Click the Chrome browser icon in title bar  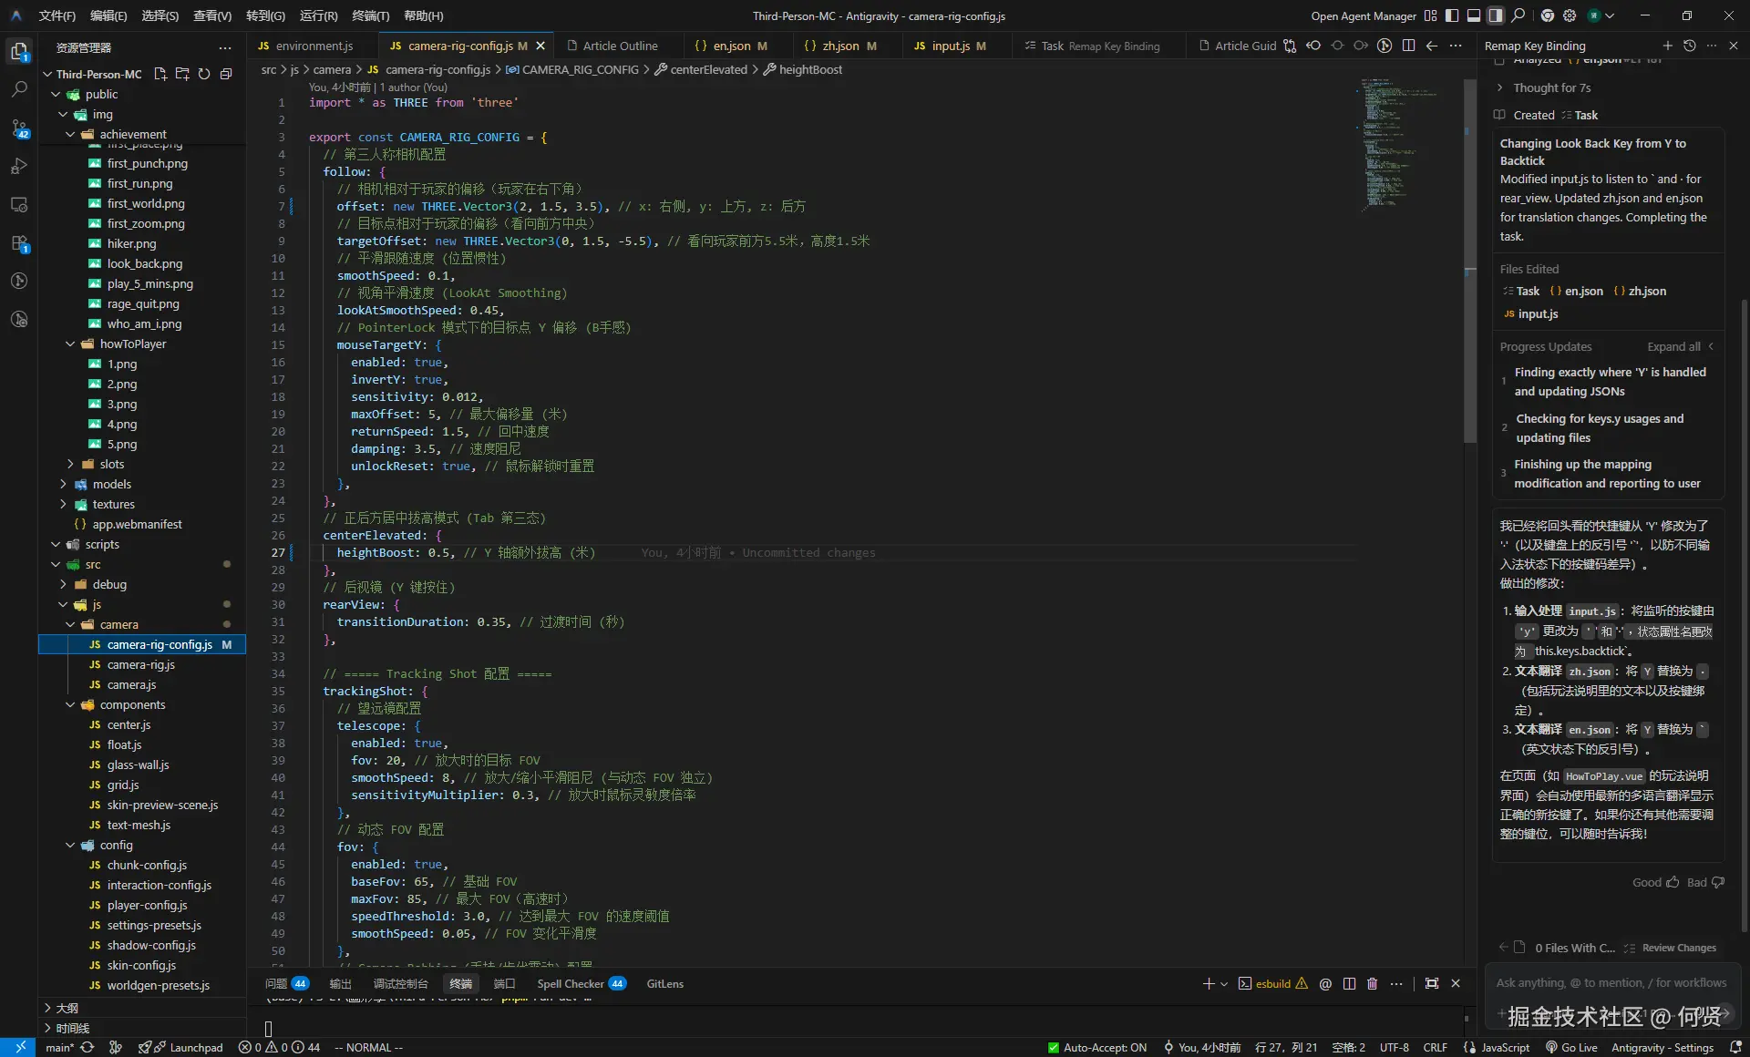pyautogui.click(x=1548, y=15)
